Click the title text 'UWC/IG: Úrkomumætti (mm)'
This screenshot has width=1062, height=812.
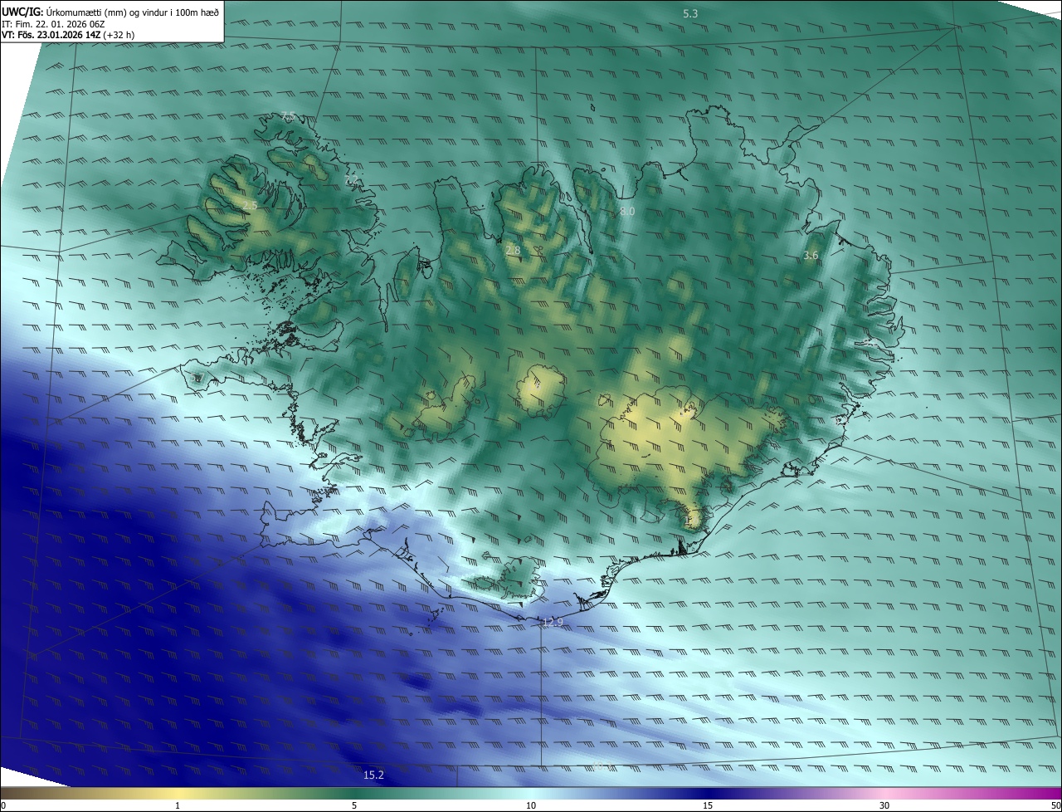65,12
